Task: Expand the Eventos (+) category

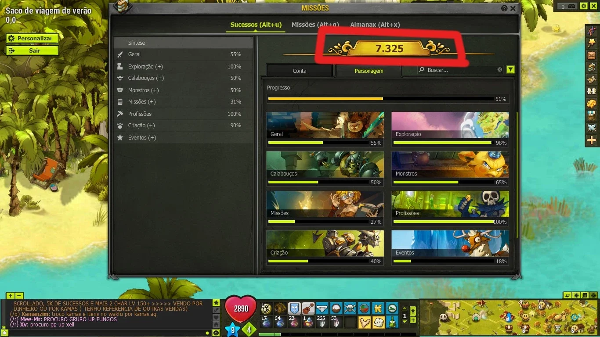Action: [183, 137]
